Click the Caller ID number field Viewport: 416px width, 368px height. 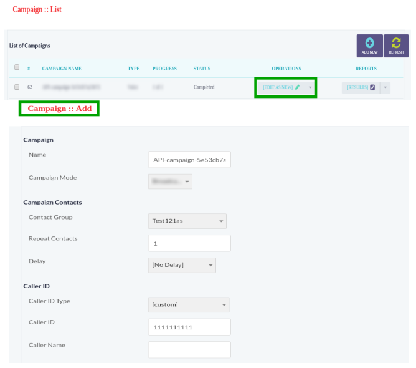coord(189,327)
